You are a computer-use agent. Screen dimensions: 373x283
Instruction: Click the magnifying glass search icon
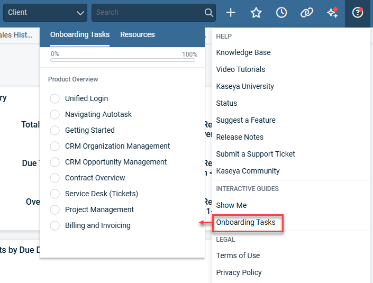click(209, 13)
